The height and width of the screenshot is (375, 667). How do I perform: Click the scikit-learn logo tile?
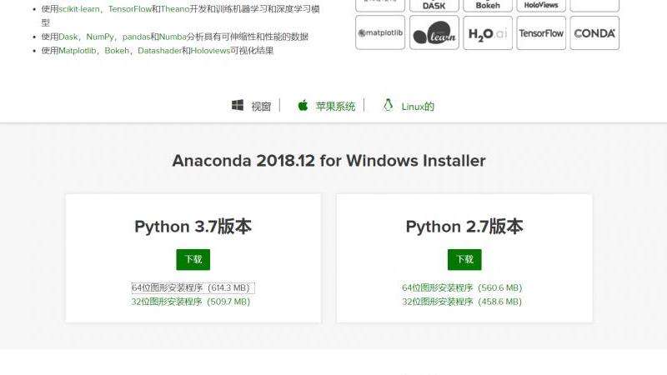[434, 32]
